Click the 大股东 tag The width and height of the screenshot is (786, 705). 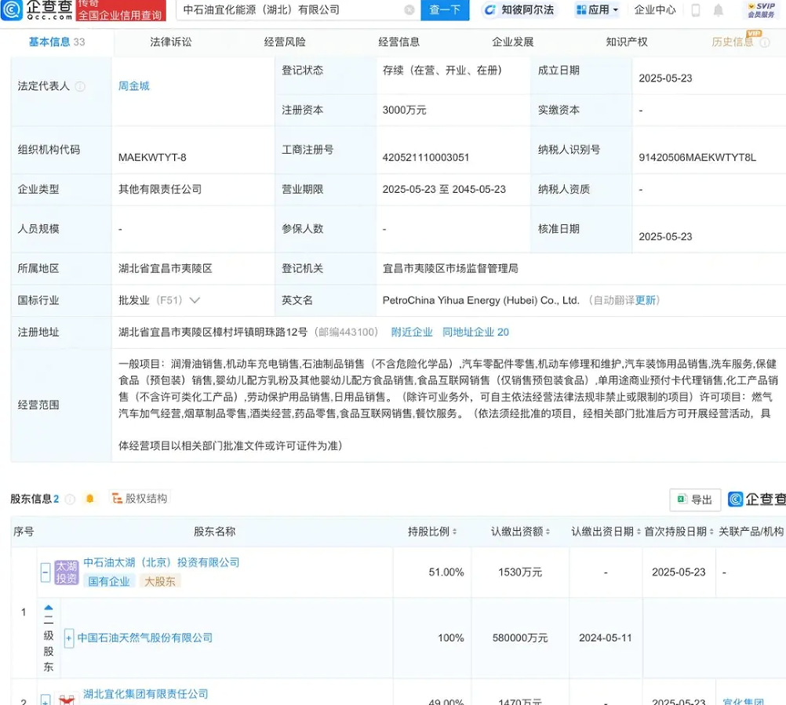pos(160,581)
